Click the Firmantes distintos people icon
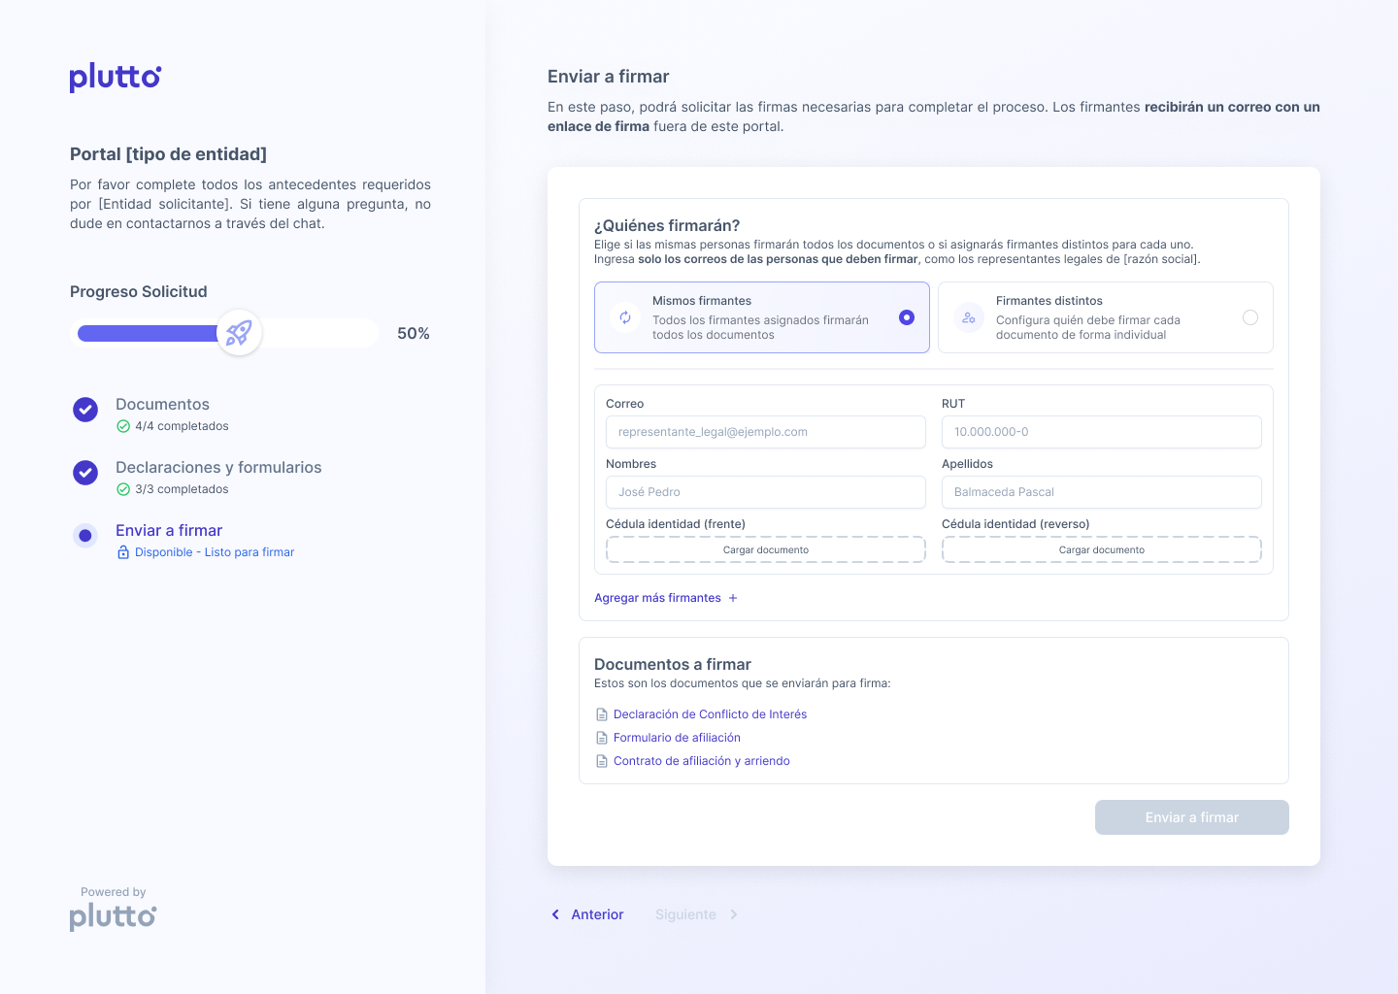 coord(969,317)
